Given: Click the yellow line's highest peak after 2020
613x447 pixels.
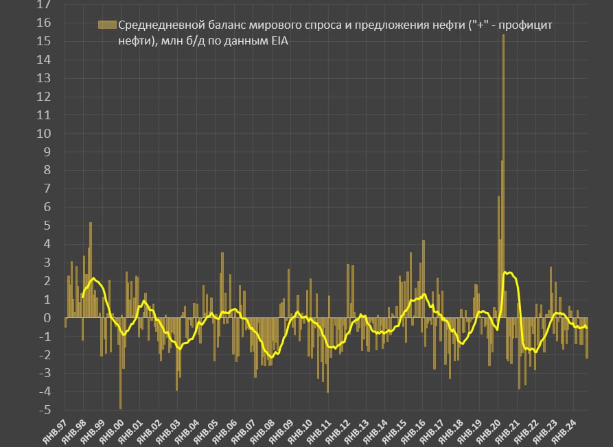Looking at the screenshot, I should point(508,273).
